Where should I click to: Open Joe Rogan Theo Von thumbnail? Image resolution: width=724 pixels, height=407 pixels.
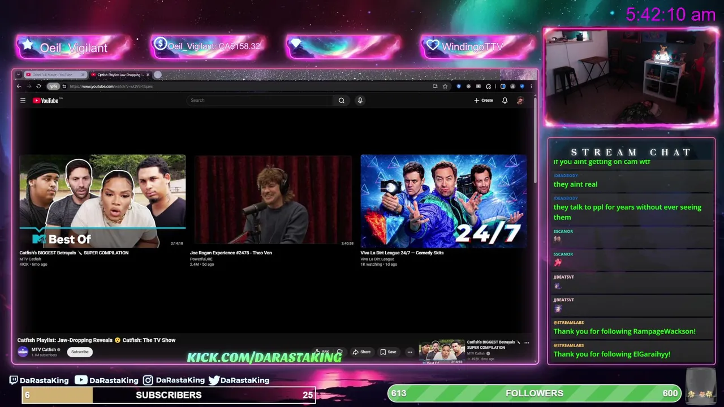273,201
